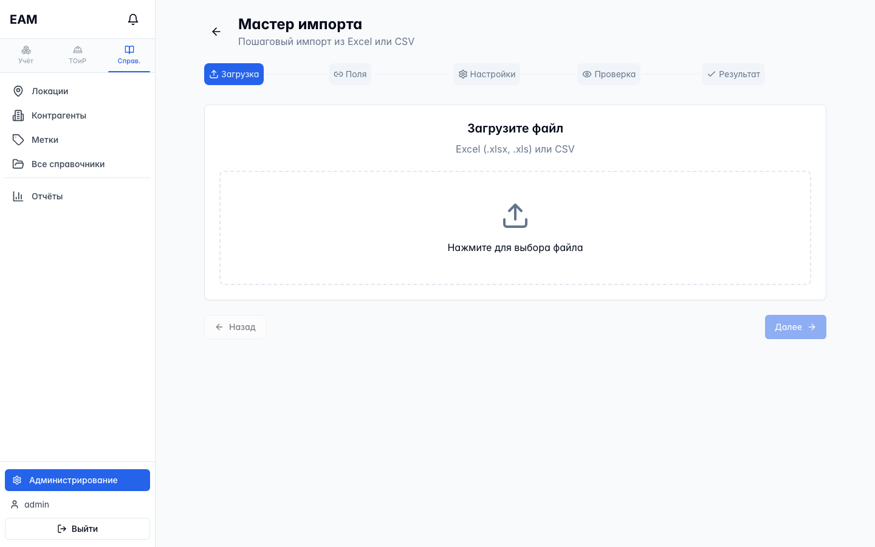Open Все справочники
Screen dimensions: 875x547
click(x=77, y=164)
